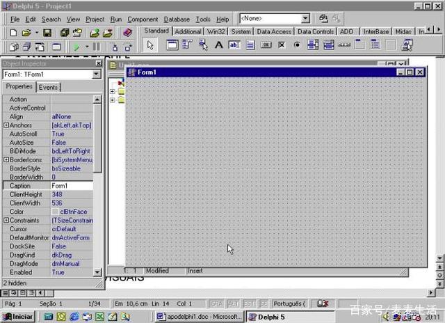This screenshot has height=323, width=445.
Task: Expand the BorderIcons property
Action: coord(6,160)
